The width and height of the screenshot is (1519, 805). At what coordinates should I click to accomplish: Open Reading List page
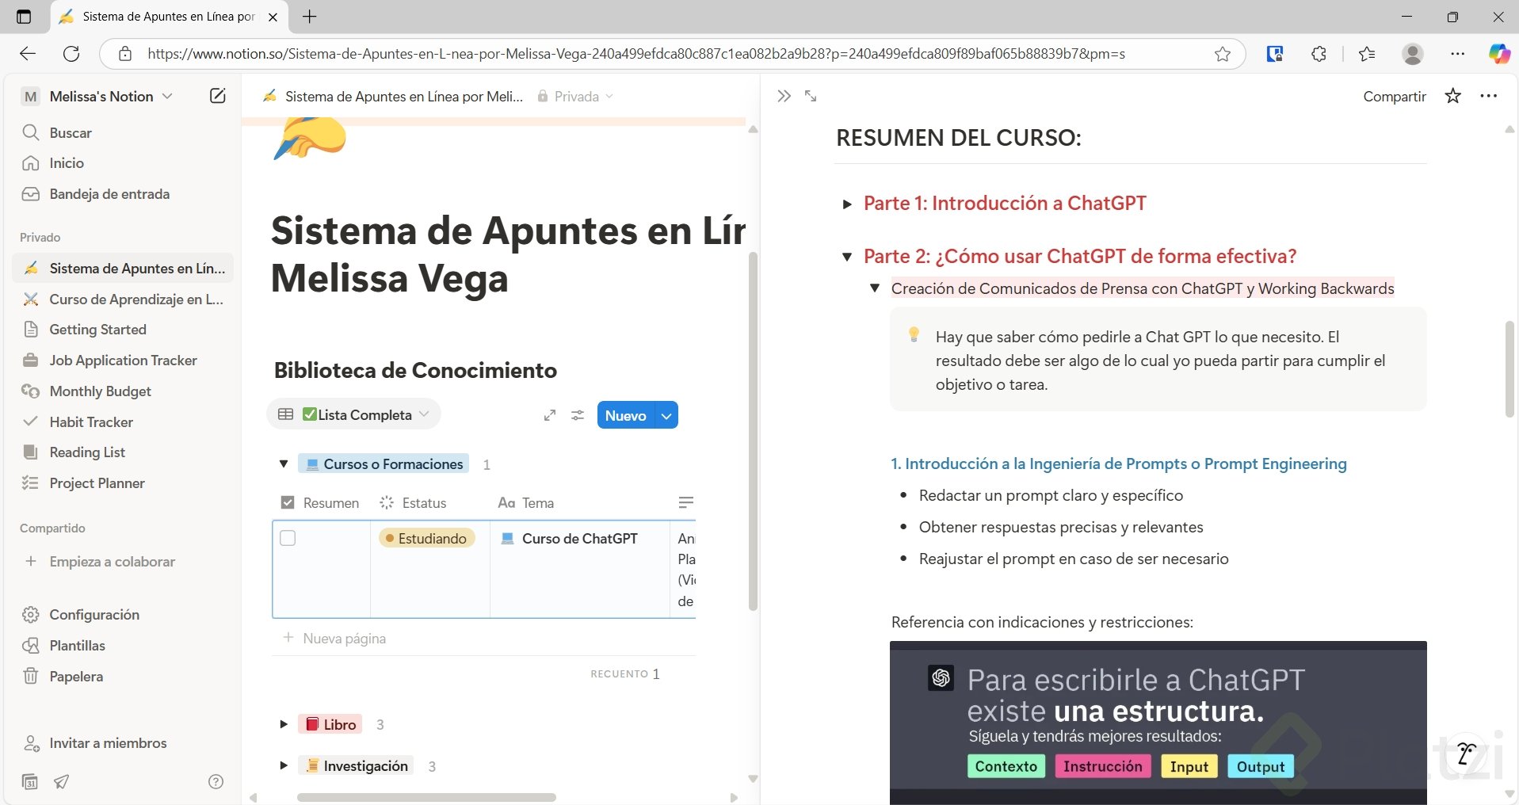click(x=123, y=452)
